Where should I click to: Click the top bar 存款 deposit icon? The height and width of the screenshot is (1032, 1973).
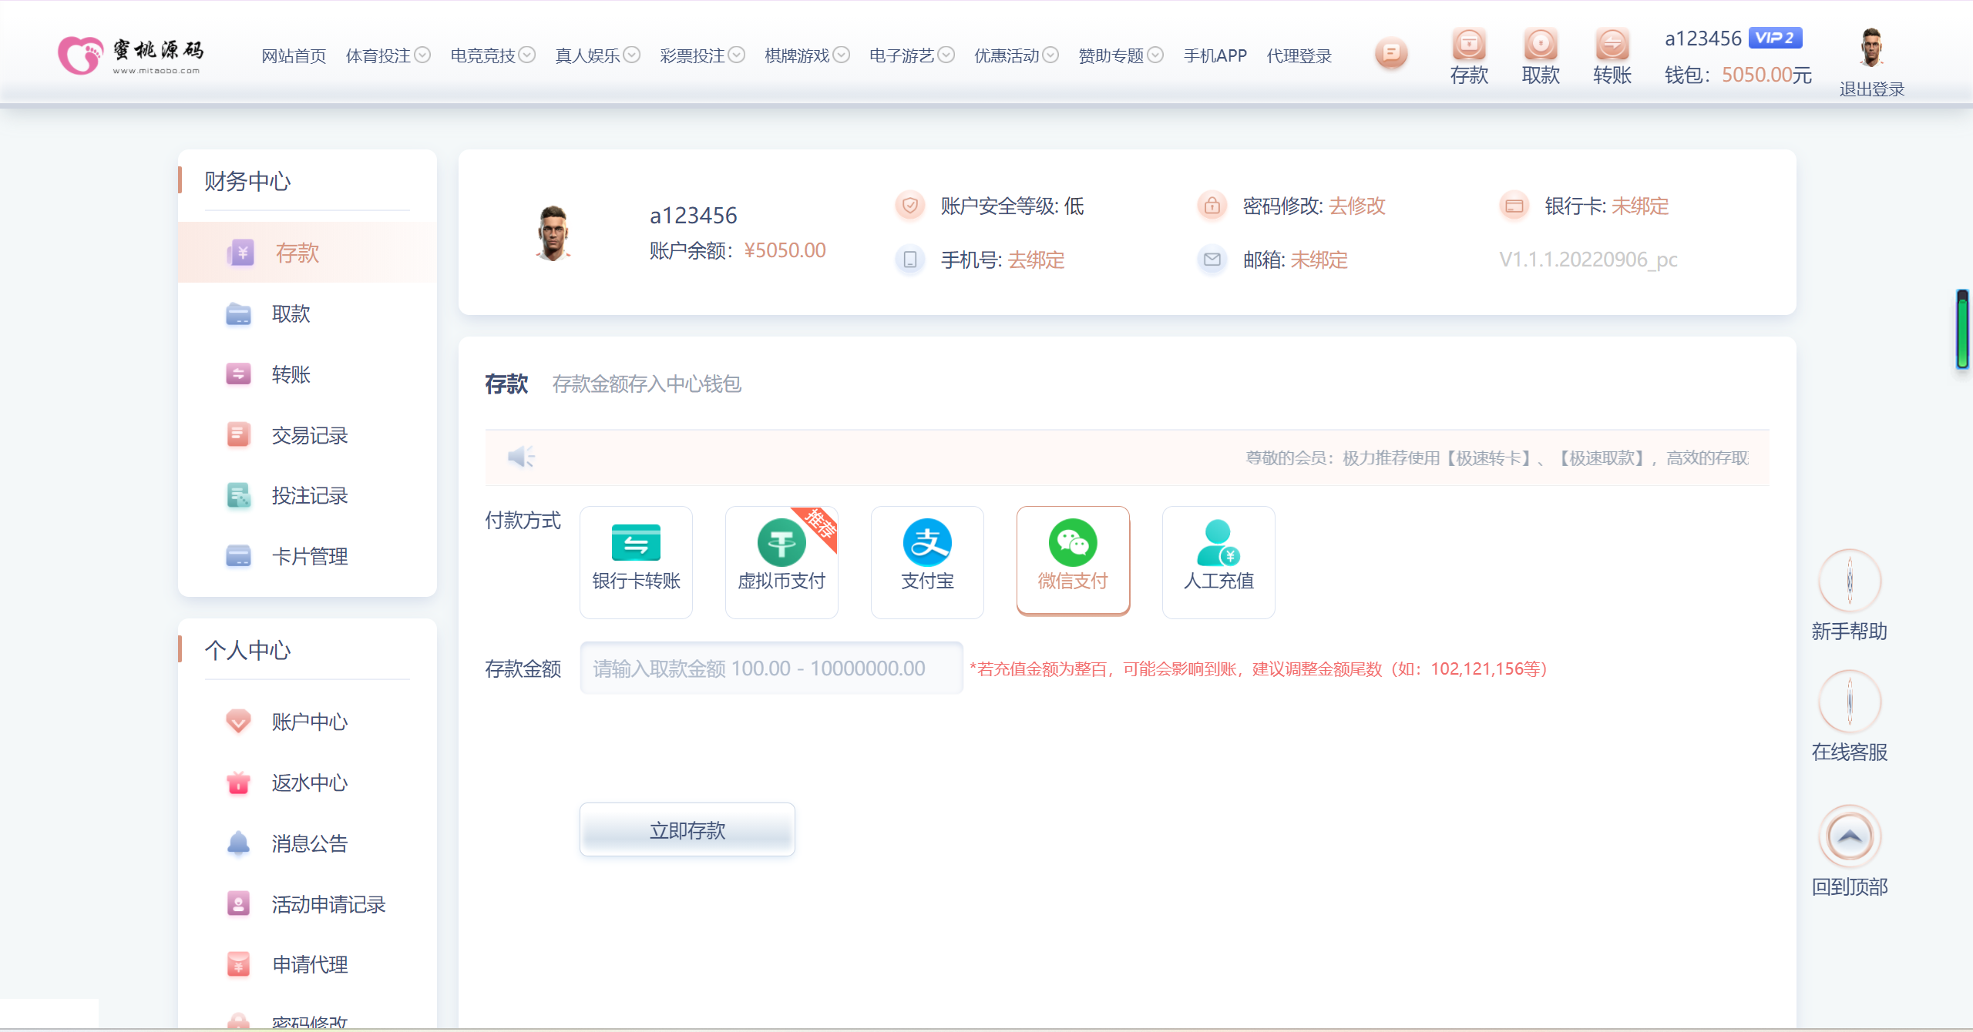[1469, 45]
